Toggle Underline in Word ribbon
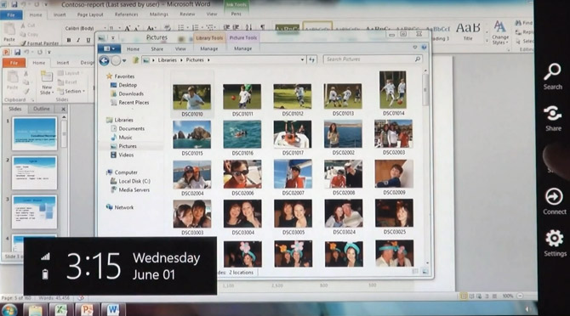This screenshot has width=570, height=316. click(x=88, y=40)
